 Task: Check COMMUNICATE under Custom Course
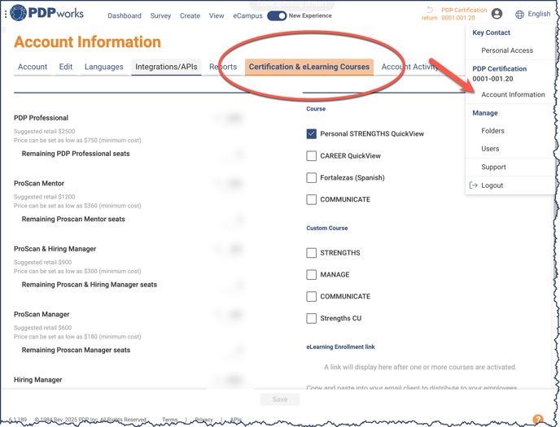coord(312,296)
